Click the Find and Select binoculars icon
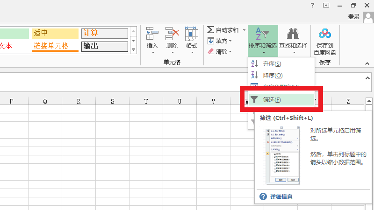374x210 pixels. 293,33
